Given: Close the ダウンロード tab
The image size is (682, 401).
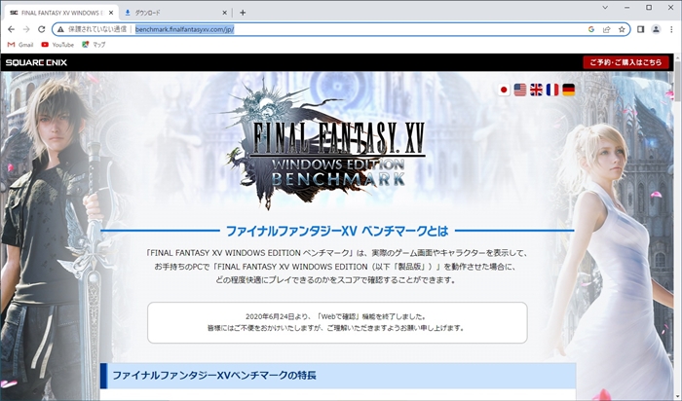Looking at the screenshot, I should (x=224, y=13).
